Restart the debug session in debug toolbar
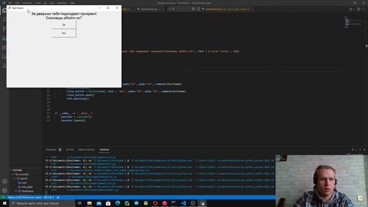The width and height of the screenshot is (368, 207). pos(193,9)
